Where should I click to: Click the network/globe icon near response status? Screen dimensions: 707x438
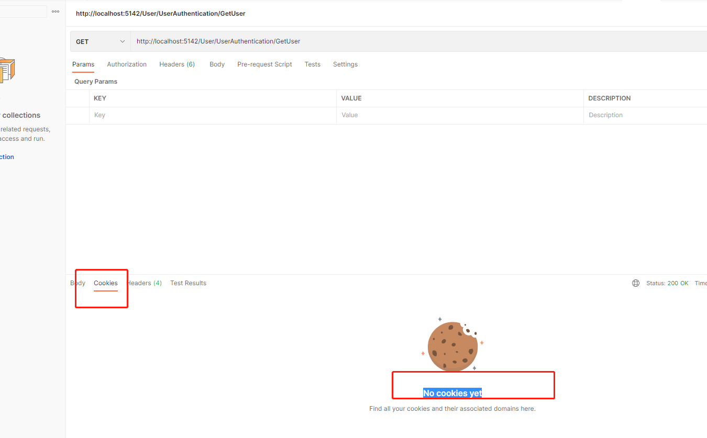(635, 283)
